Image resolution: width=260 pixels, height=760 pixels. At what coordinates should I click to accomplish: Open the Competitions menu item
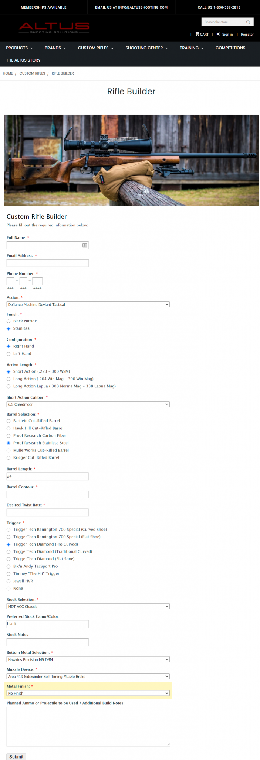(230, 48)
